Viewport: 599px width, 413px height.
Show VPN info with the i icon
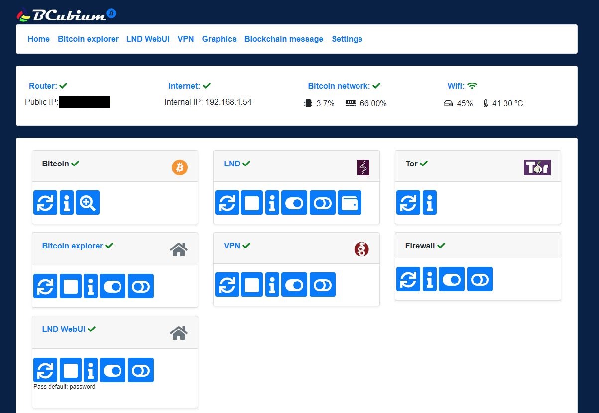(272, 285)
